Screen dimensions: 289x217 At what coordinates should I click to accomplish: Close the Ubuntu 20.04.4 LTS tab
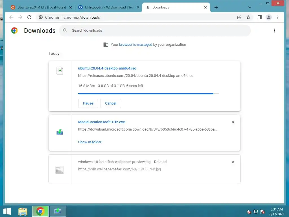pos(70,7)
